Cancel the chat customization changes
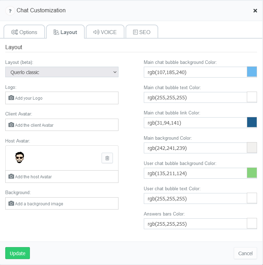The image size is (263, 265). click(245, 253)
